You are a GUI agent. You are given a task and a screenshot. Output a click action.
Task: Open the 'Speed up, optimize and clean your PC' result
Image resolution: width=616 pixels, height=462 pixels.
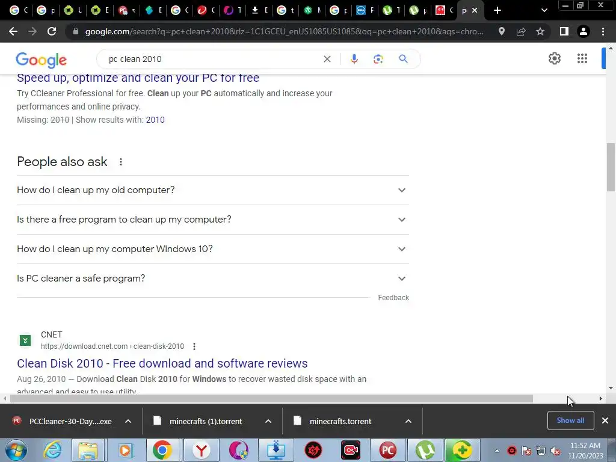[138, 78]
